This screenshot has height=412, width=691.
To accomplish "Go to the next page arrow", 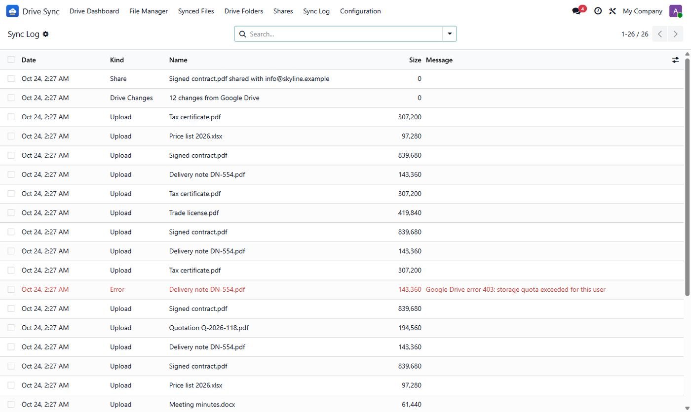I will [x=675, y=34].
